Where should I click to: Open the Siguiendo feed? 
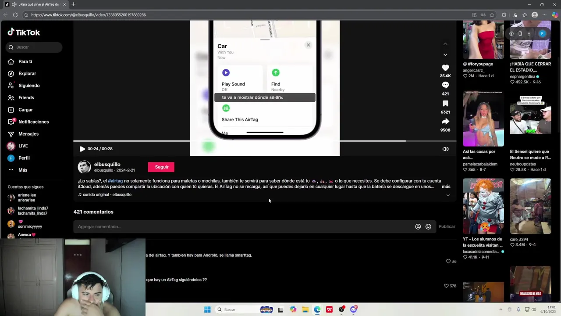[29, 86]
